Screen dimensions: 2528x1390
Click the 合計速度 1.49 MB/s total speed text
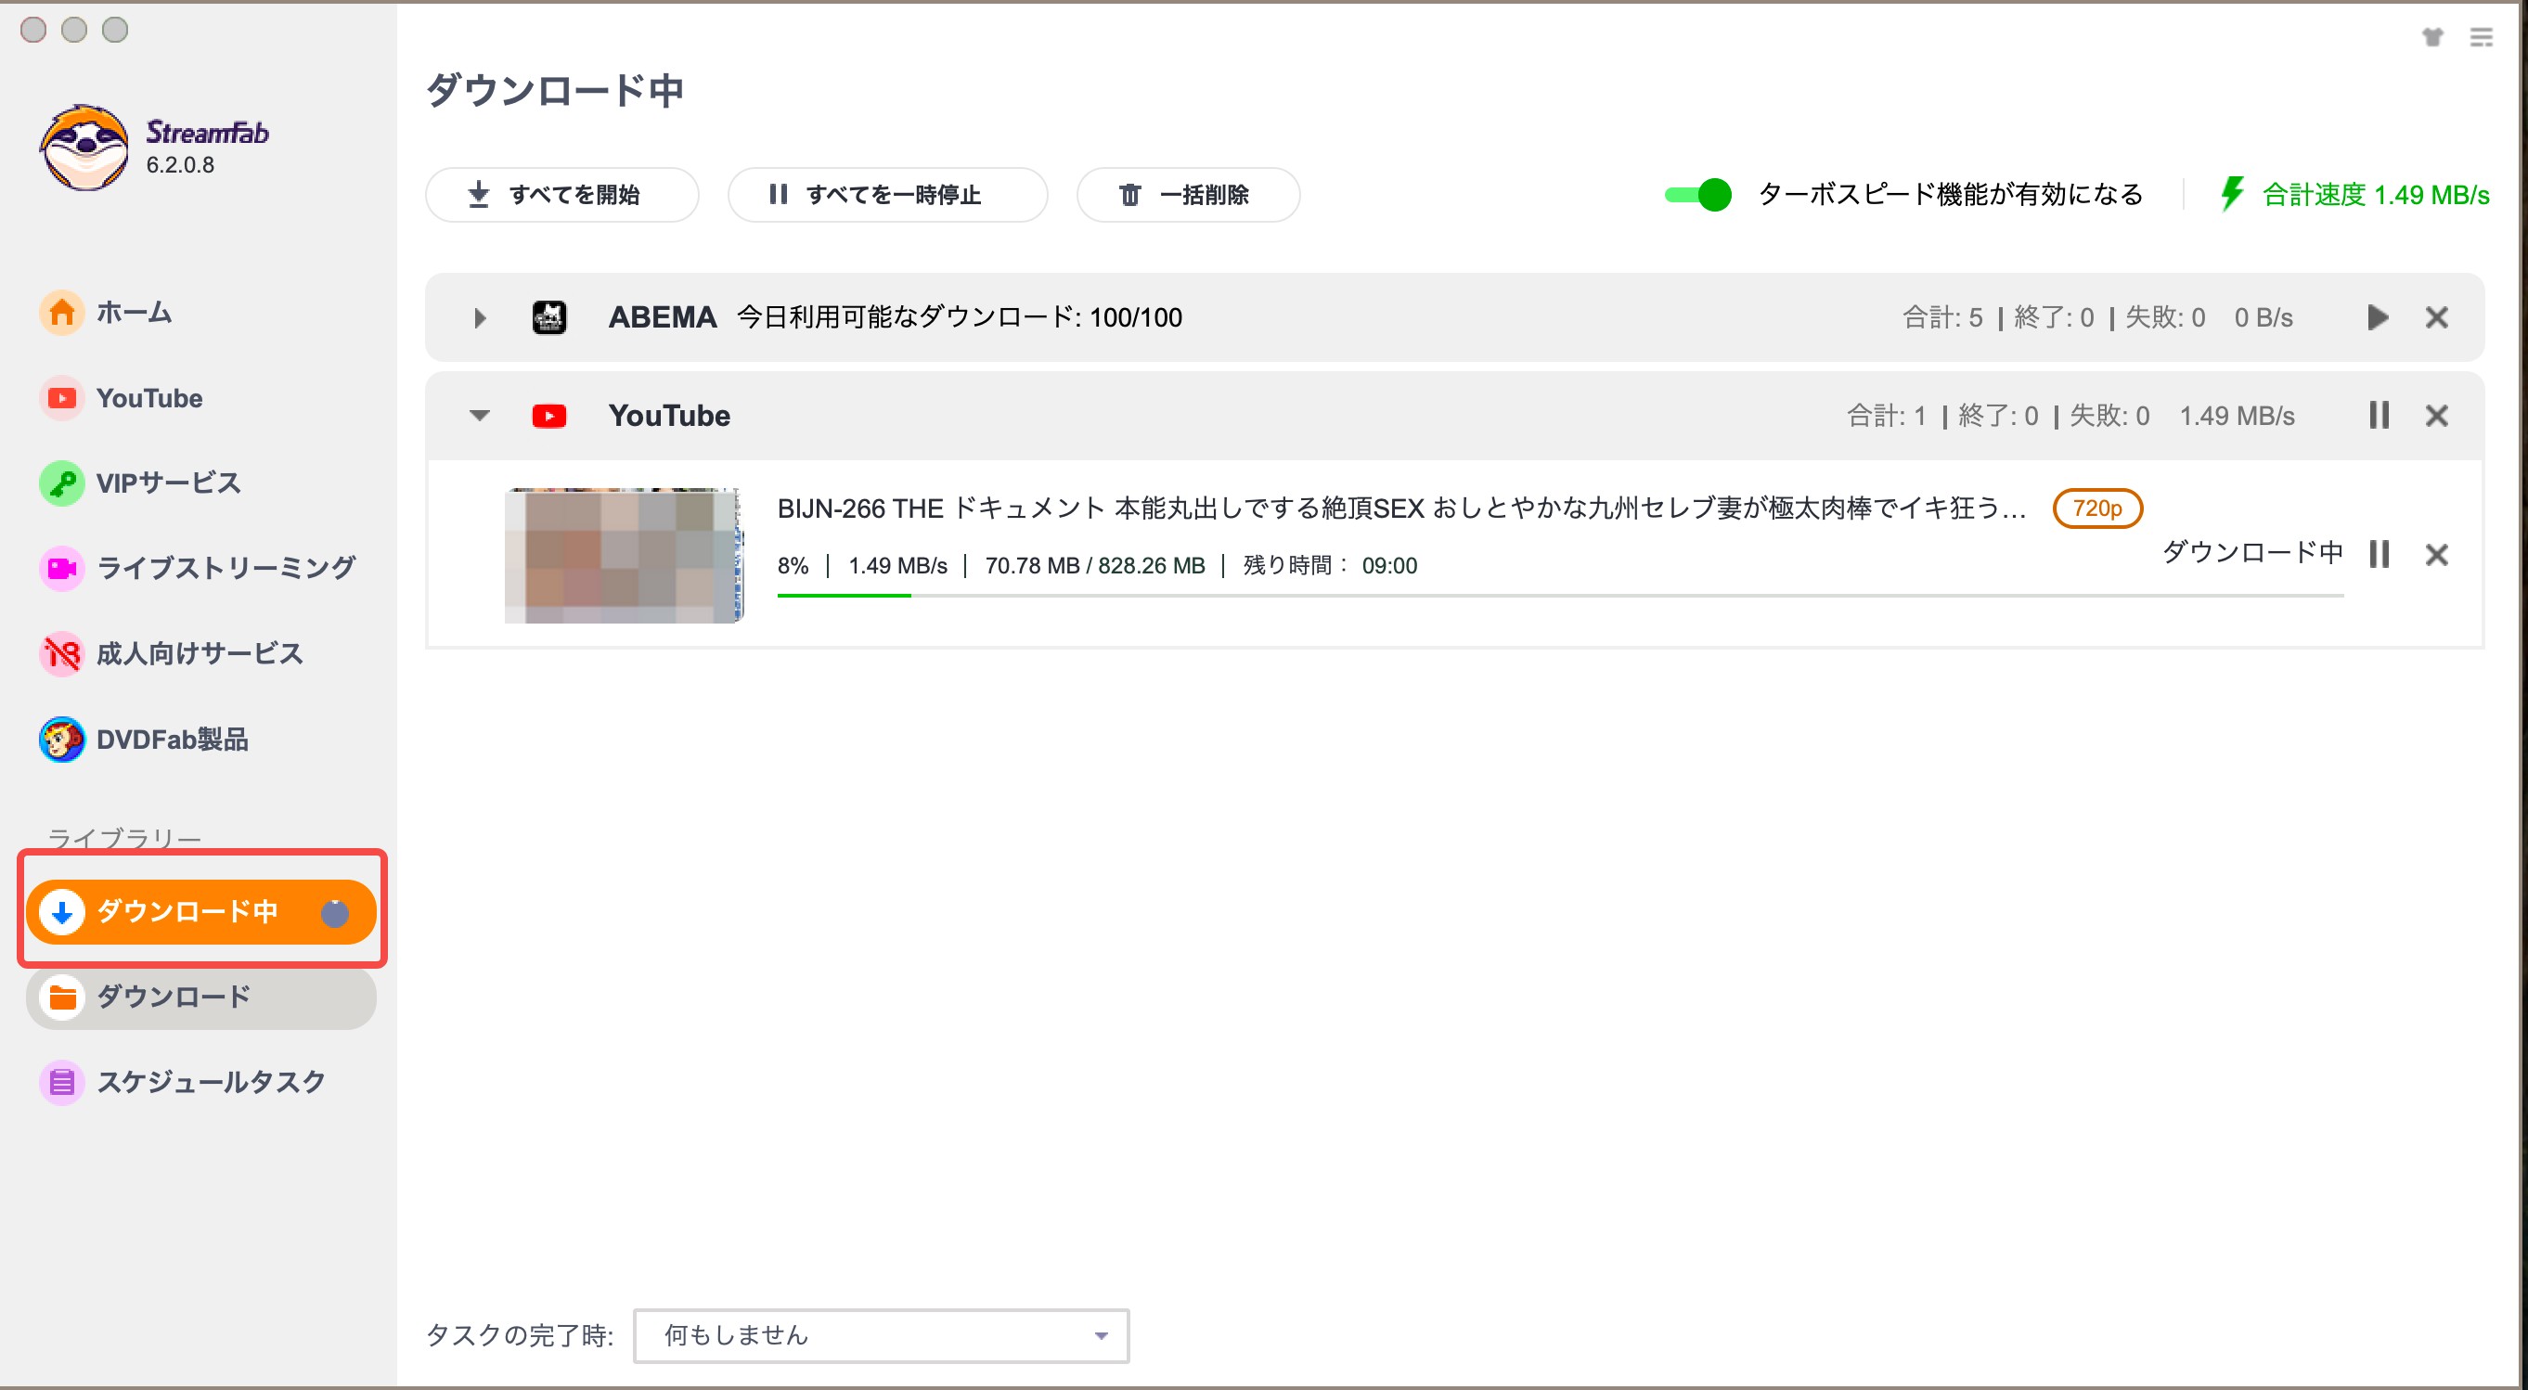point(2376,194)
